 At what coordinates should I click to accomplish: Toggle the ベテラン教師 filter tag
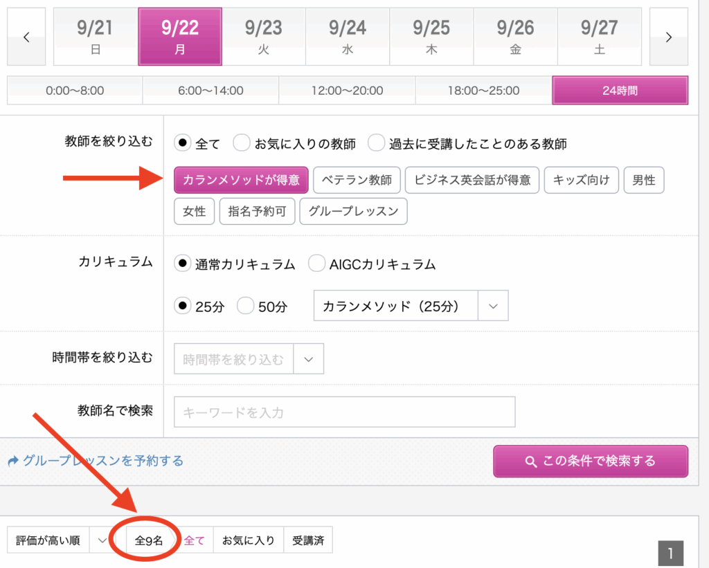[357, 180]
